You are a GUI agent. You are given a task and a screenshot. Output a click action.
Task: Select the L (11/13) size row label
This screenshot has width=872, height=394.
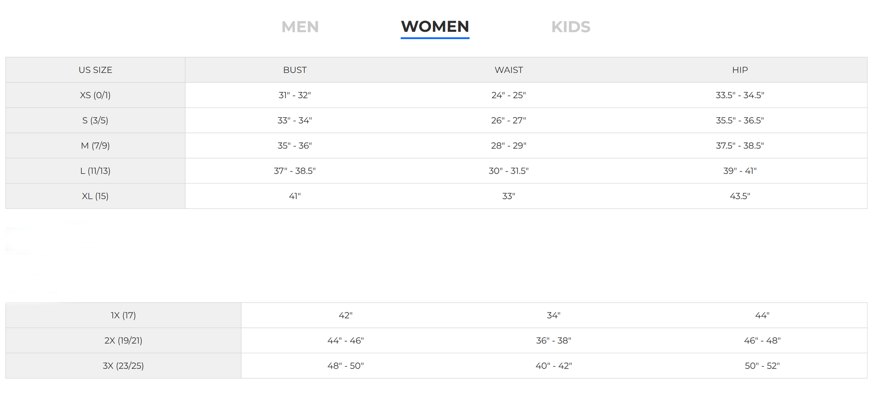point(95,171)
